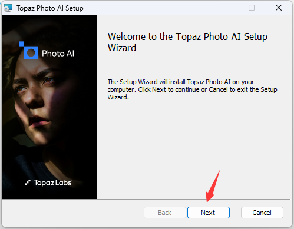Minimize the Topaz Photo AI Setup window

(225, 8)
